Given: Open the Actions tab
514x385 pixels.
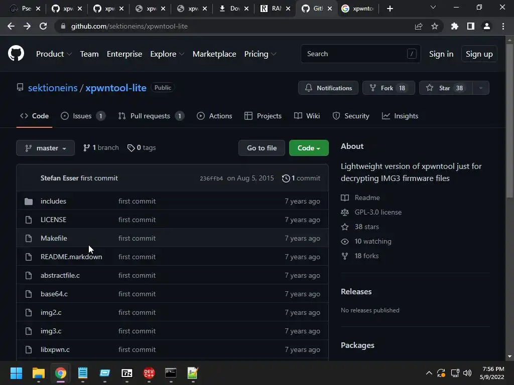Looking at the screenshot, I should click(x=214, y=116).
